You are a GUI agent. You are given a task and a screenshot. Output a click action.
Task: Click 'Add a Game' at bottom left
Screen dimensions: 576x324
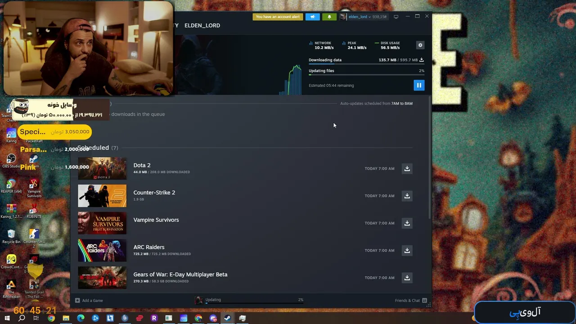pyautogui.click(x=89, y=301)
